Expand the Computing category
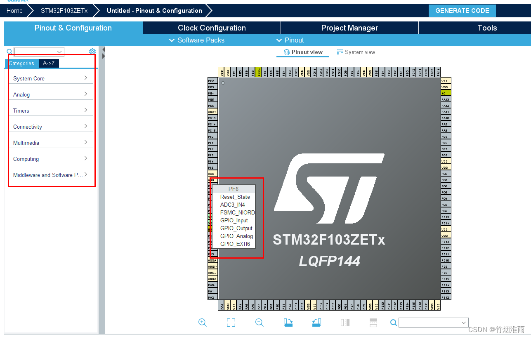531x337 pixels. 51,159
